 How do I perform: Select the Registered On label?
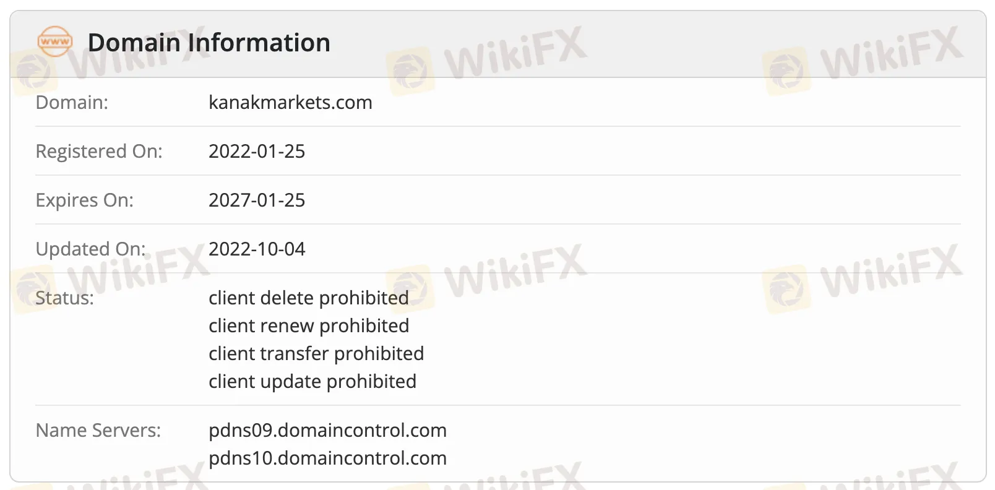point(99,151)
